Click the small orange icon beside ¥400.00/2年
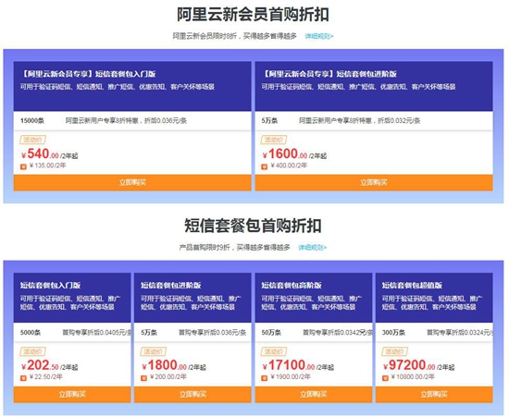 coord(265,166)
